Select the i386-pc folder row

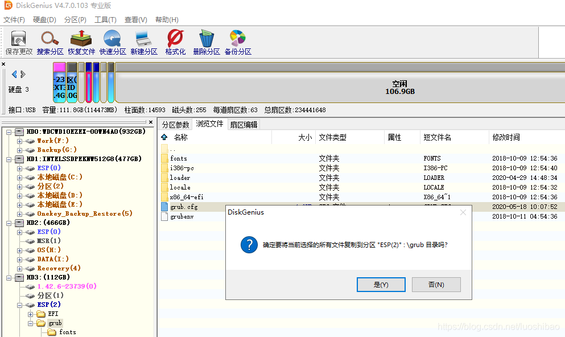(360, 168)
